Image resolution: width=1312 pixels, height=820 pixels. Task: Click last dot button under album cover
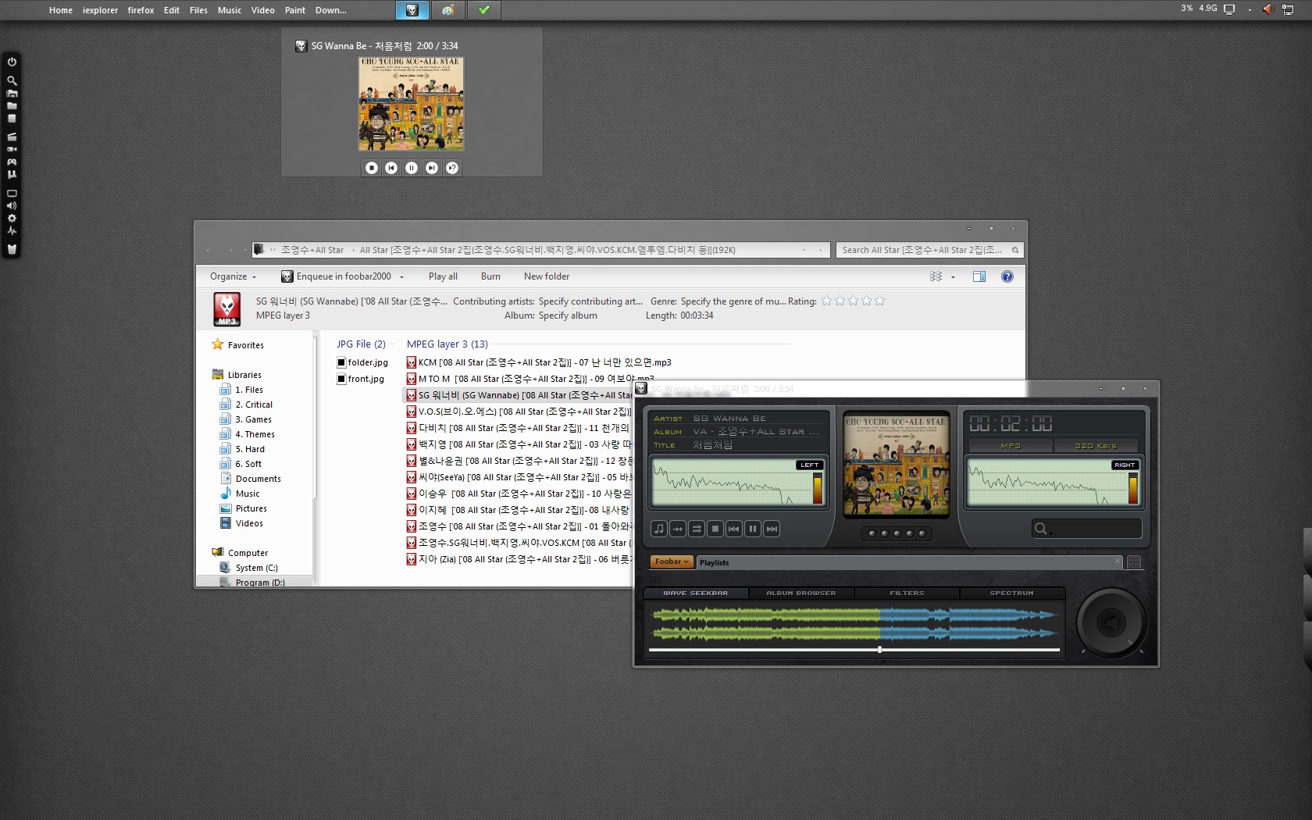pos(922,533)
